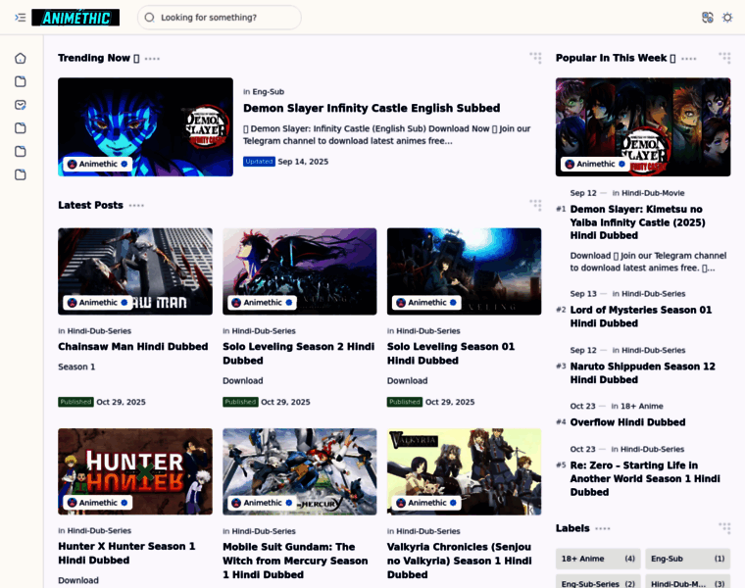Open the Animethic logo homepage
745x588 pixels.
click(75, 18)
